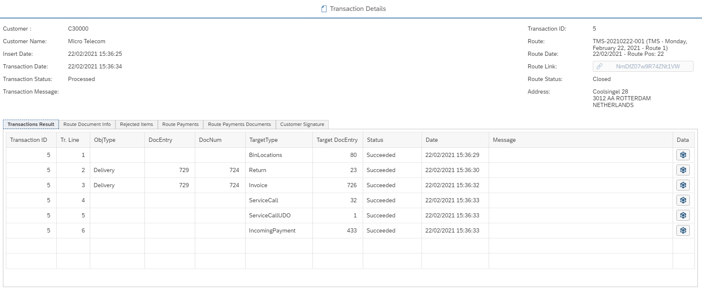The image size is (702, 290).
Task: Open data icon for IncomingPayment row
Action: [683, 230]
